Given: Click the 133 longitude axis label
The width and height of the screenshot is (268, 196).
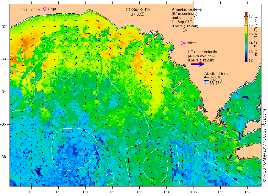Looking at the screenshot, I should click(139, 192).
